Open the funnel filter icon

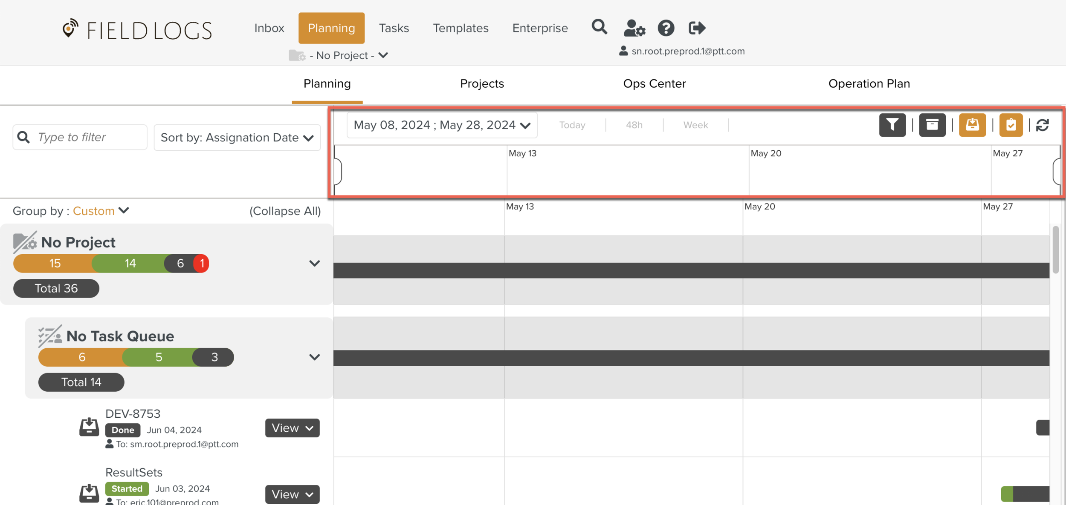tap(892, 125)
